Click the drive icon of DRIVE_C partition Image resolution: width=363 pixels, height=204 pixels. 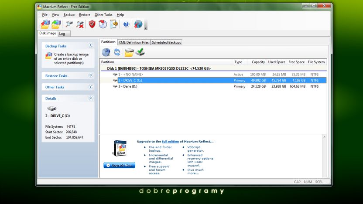coord(115,80)
